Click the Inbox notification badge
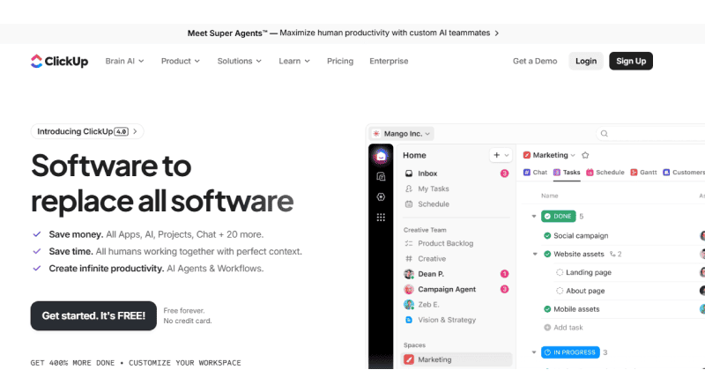 504,174
